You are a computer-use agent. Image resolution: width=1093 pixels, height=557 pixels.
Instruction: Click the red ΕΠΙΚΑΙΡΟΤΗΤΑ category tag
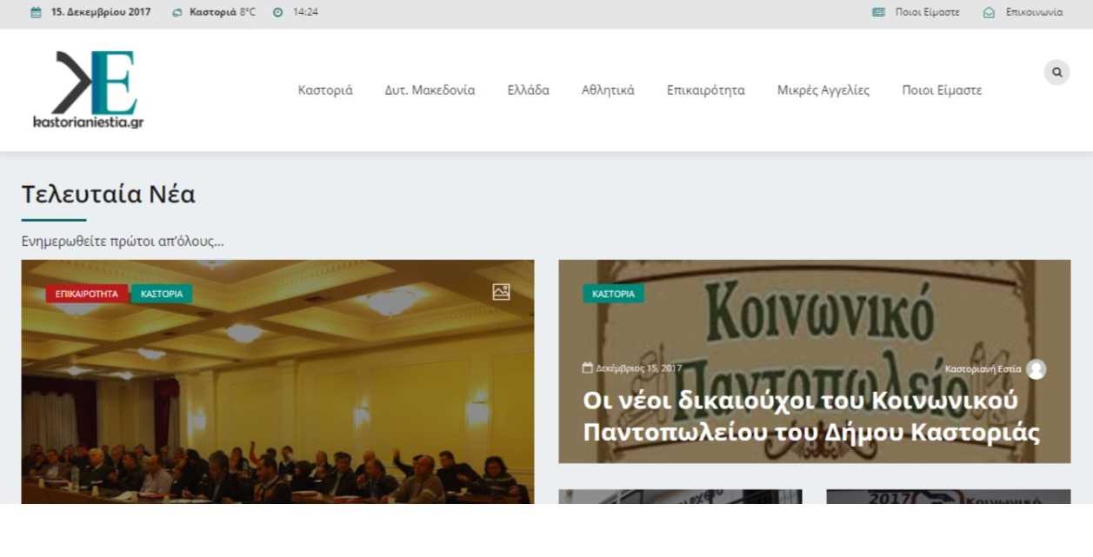(x=87, y=294)
